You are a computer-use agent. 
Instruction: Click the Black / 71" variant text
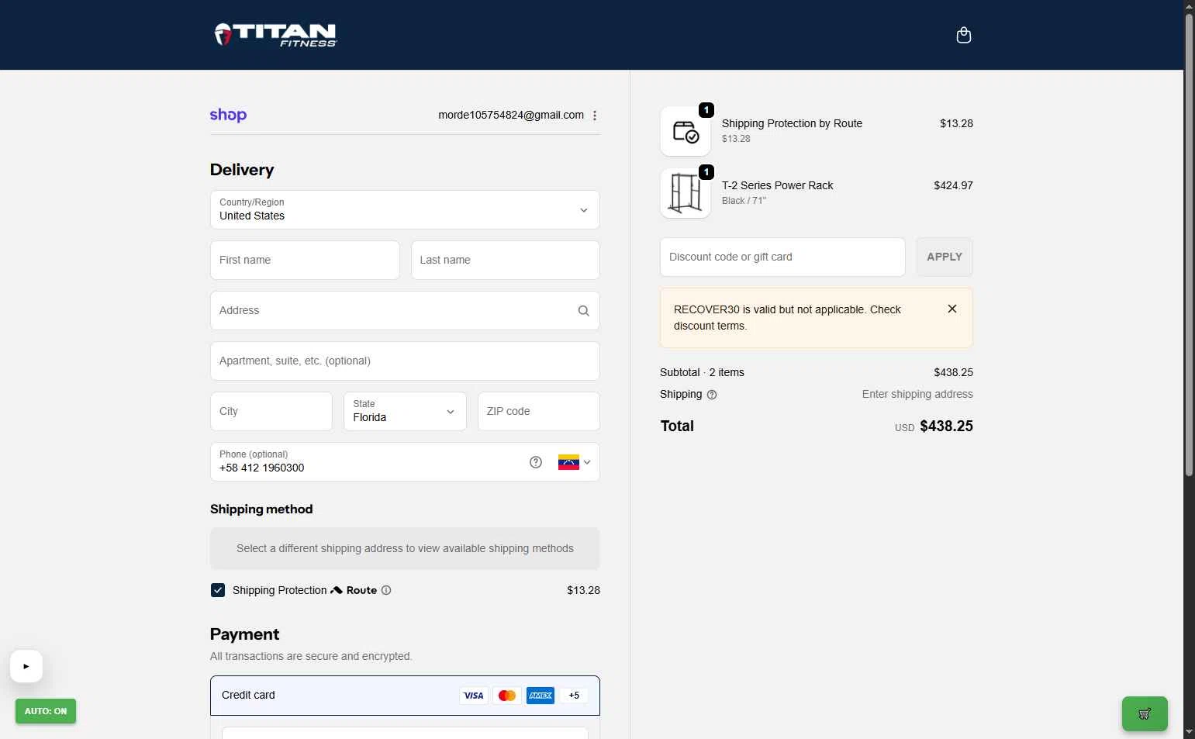tap(744, 201)
